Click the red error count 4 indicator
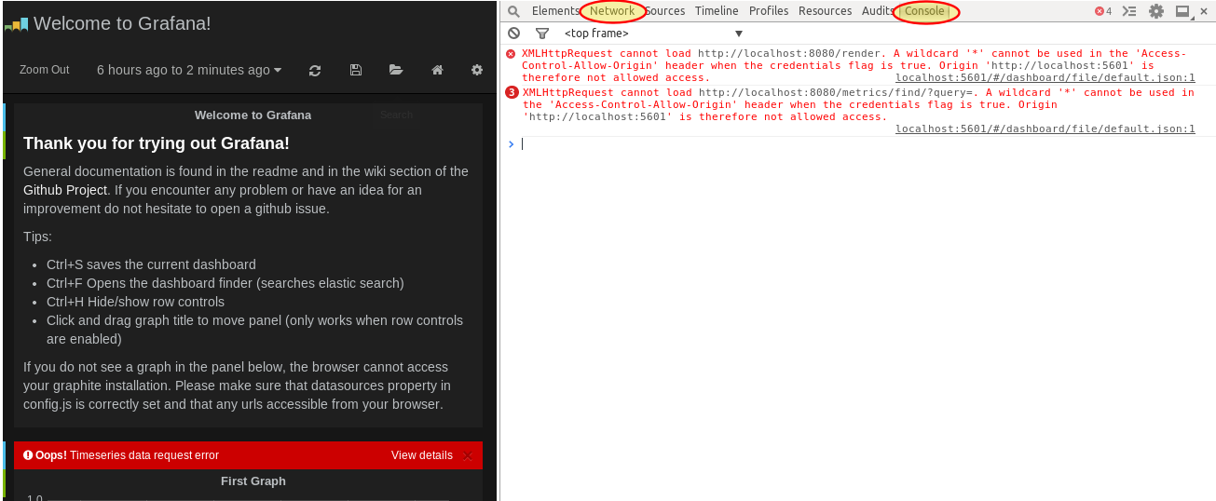 (1103, 11)
